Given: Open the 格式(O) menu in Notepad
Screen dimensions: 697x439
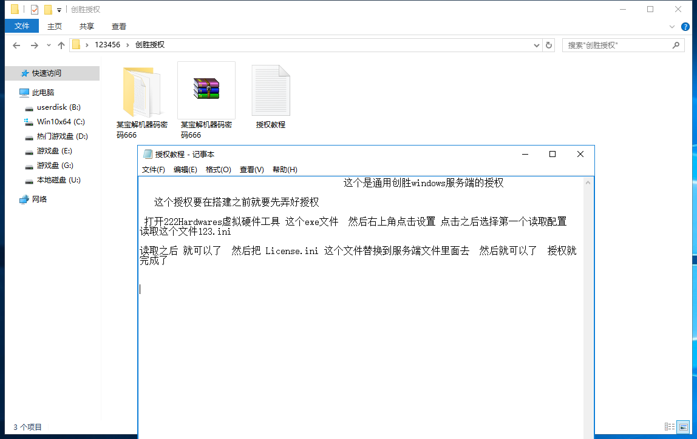Looking at the screenshot, I should (218, 170).
